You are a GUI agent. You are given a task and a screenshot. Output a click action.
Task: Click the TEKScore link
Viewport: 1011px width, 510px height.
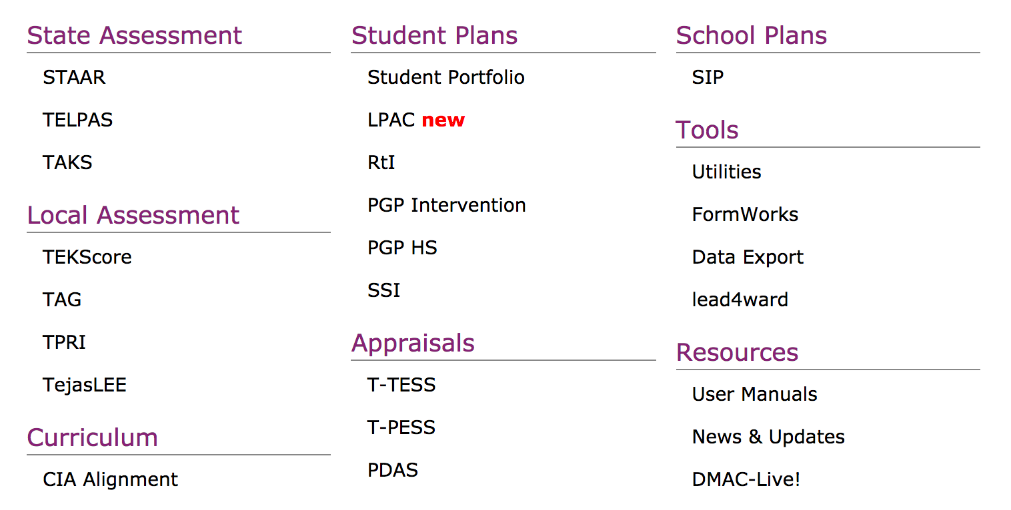(87, 257)
